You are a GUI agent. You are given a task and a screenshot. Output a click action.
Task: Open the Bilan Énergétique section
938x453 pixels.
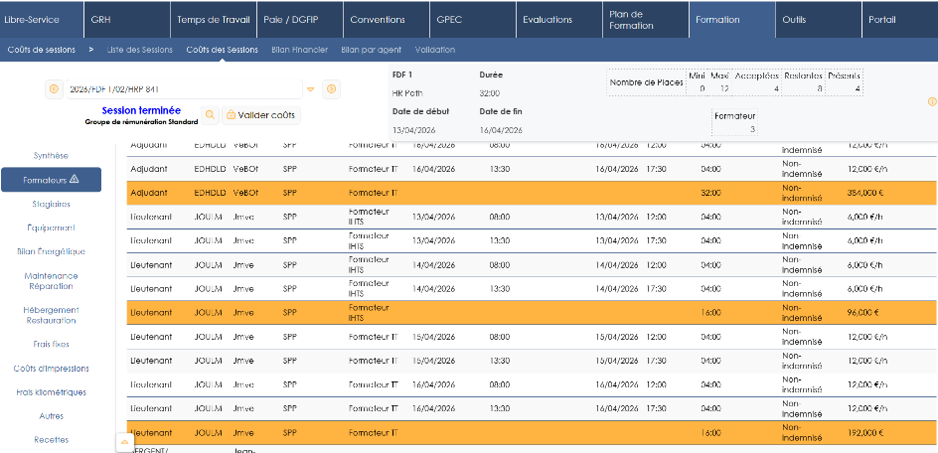tap(51, 252)
